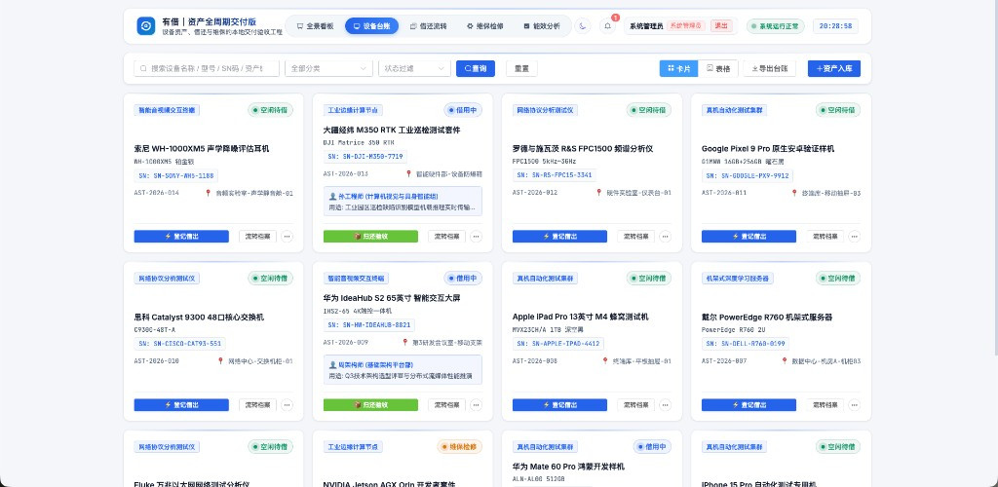The width and height of the screenshot is (998, 487).
Task: Click the location pin on the 索尼 WH-1000XM5 card
Action: point(208,193)
